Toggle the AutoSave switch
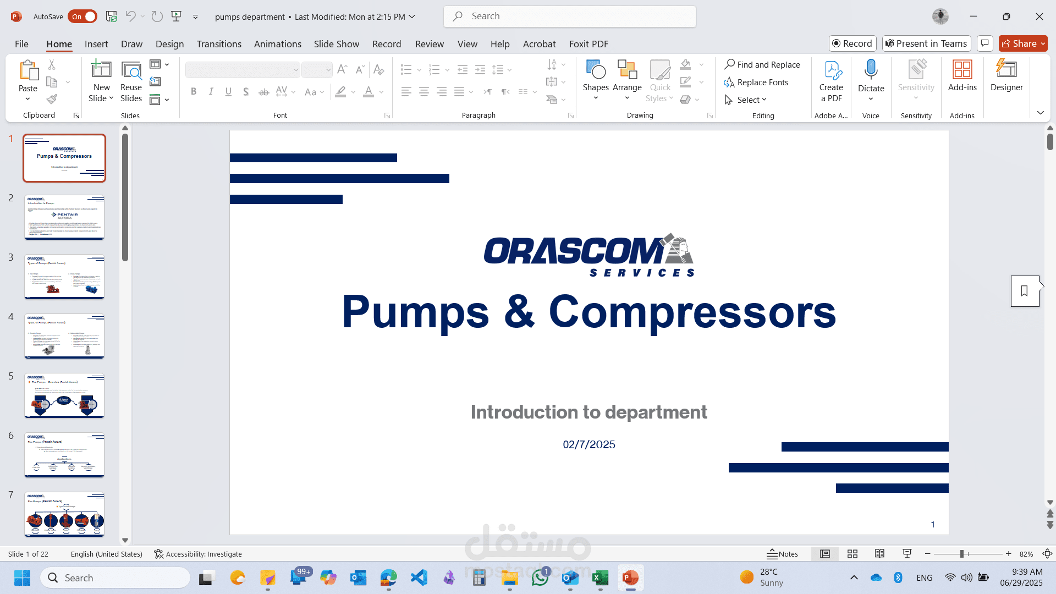 click(82, 16)
